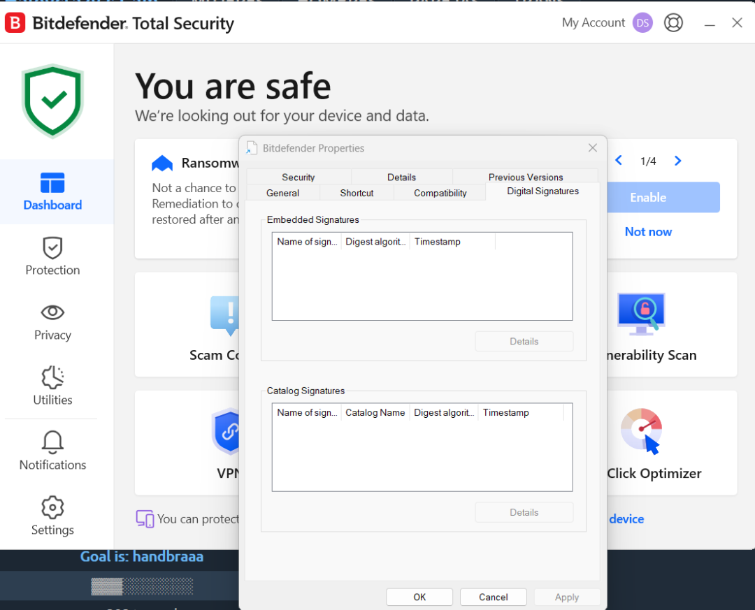Click OK in Bitdefender Properties

pos(419,597)
